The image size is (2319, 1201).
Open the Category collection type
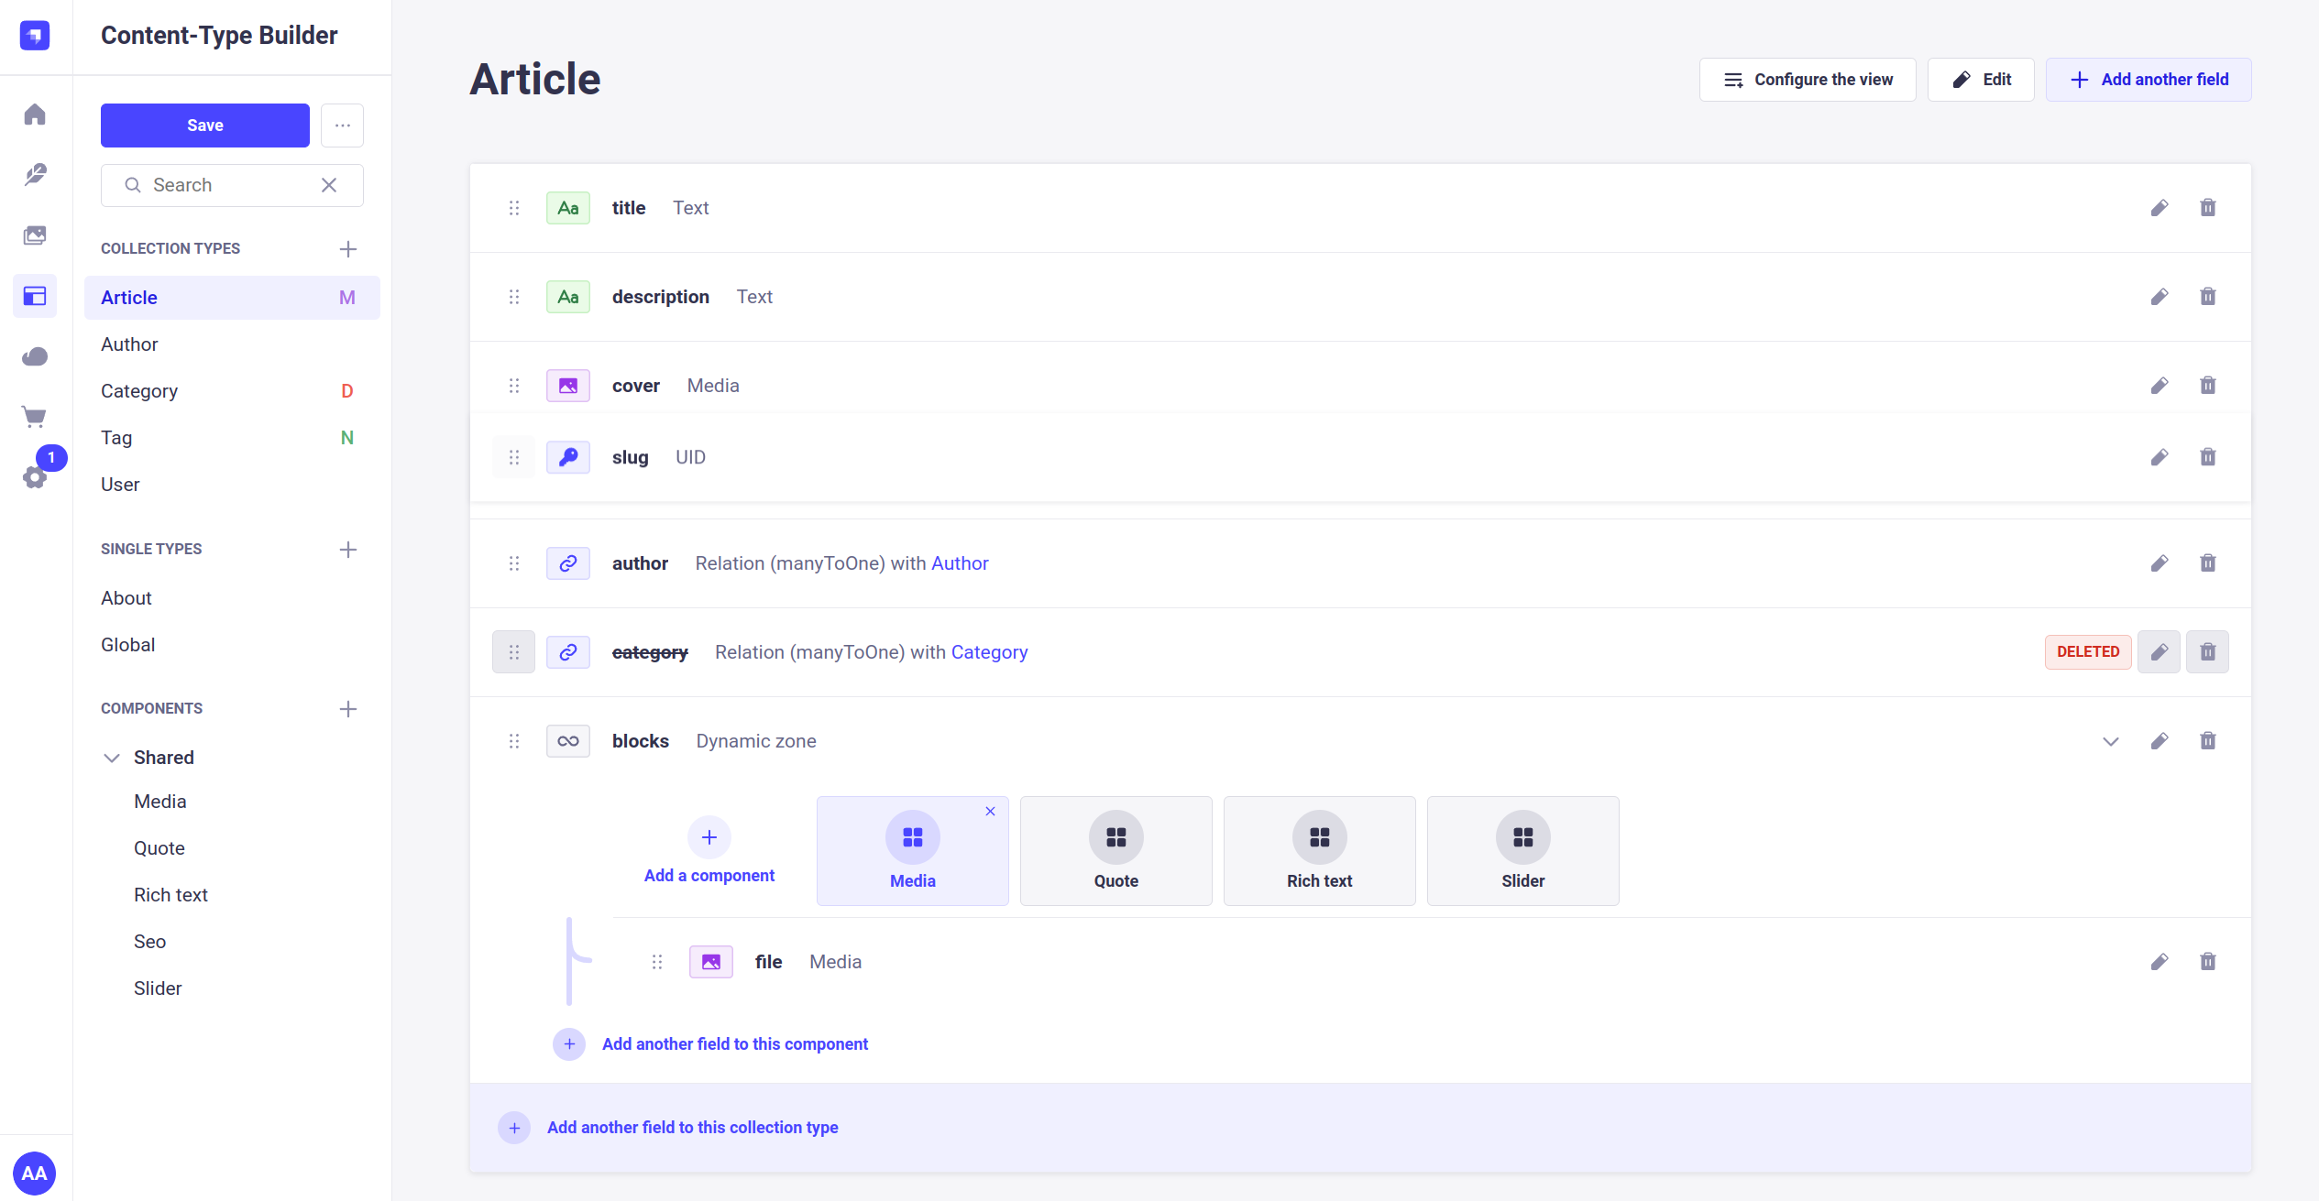139,391
